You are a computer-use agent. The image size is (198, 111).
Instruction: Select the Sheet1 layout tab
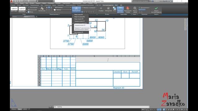[x=20, y=109]
